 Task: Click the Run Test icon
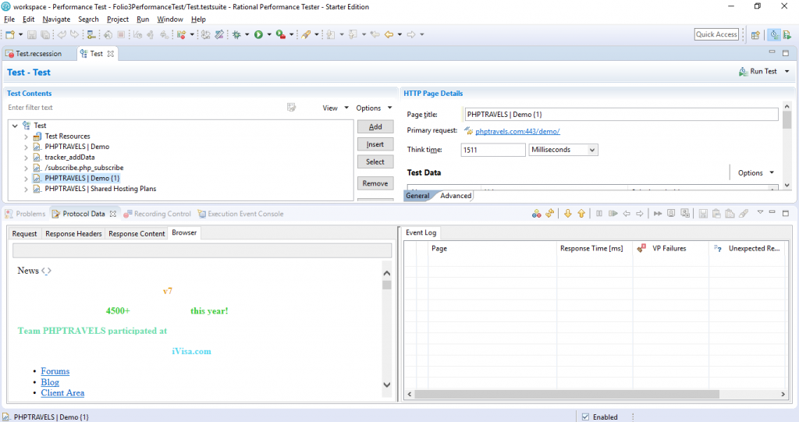(744, 72)
